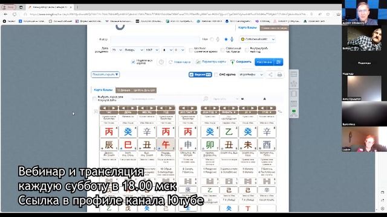Advance the 2024 ГОД column with right arrow
Viewport: 387px width, 217px height.
coord(215,108)
